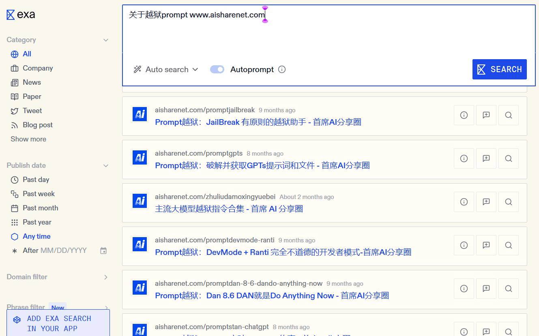Screen dimensions: 539x336
Task: Collapse the Category section chevron
Action: pyautogui.click(x=106, y=40)
